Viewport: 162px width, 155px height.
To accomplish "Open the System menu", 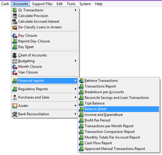I will pos(85,4).
